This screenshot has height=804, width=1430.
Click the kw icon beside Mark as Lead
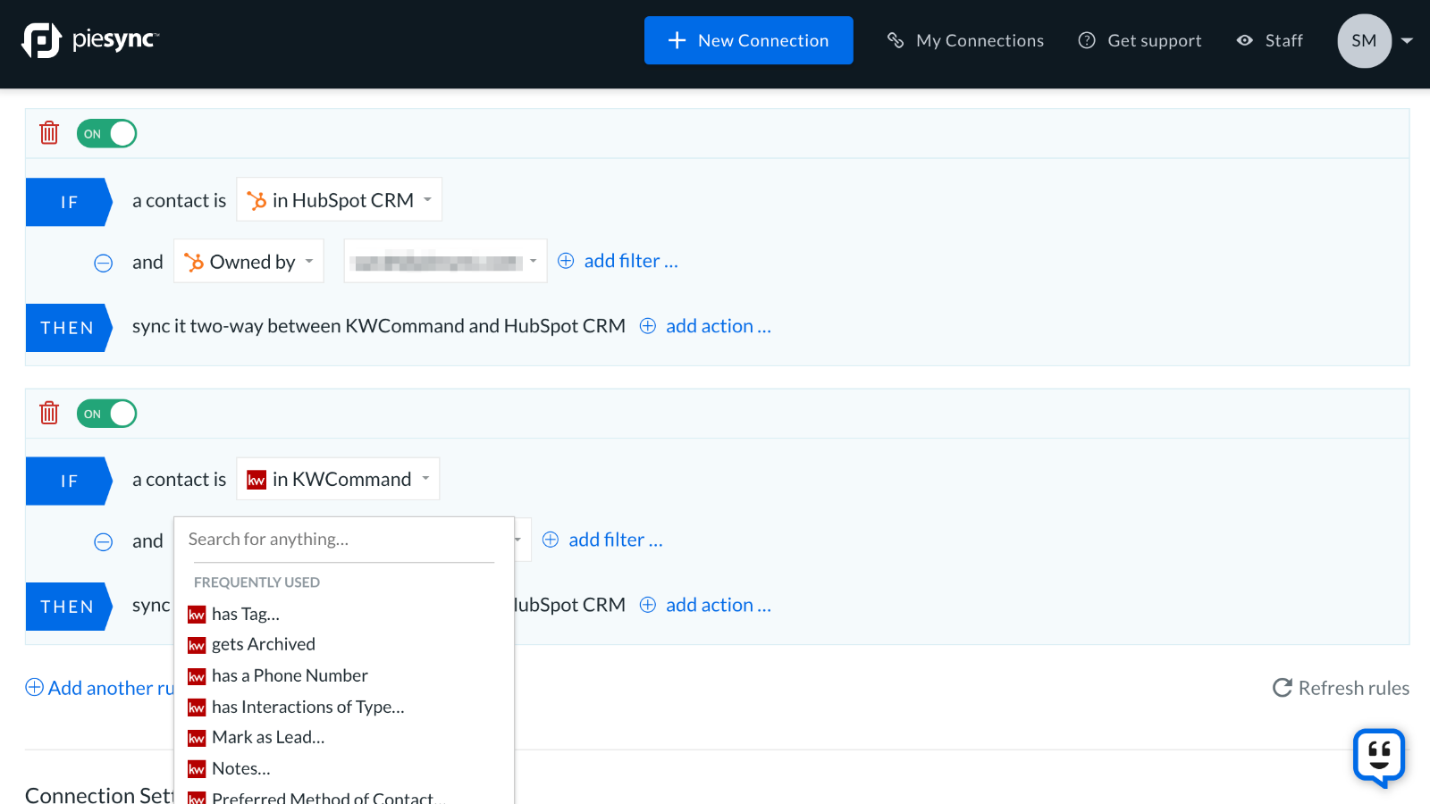(x=197, y=738)
